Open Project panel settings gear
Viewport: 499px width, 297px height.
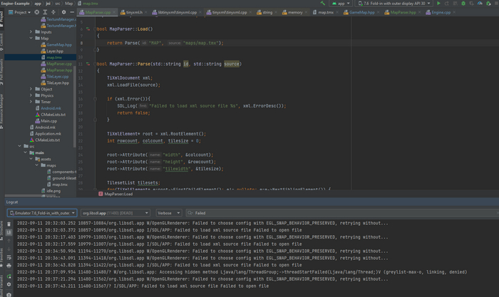point(65,12)
